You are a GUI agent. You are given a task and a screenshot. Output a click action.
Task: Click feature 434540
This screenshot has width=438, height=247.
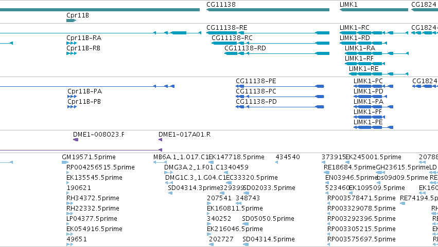(288, 157)
